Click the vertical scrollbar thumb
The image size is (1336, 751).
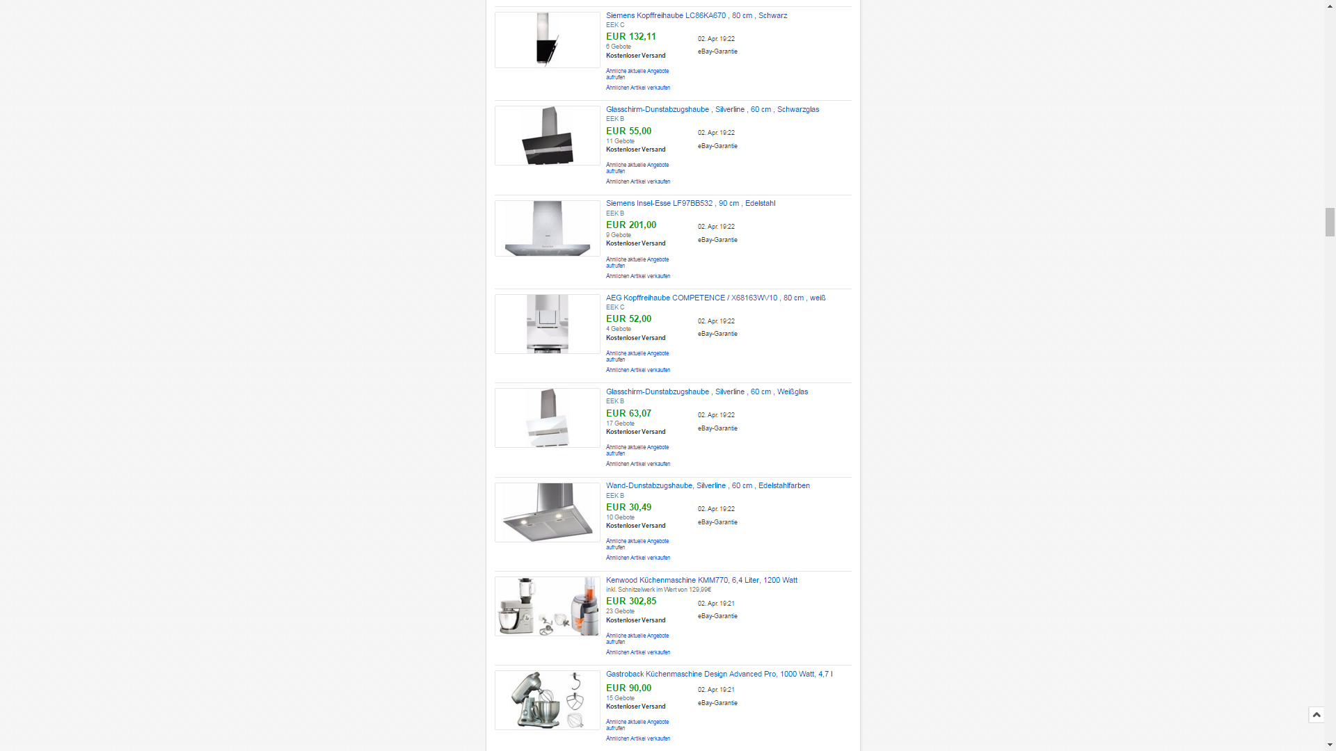point(1330,222)
